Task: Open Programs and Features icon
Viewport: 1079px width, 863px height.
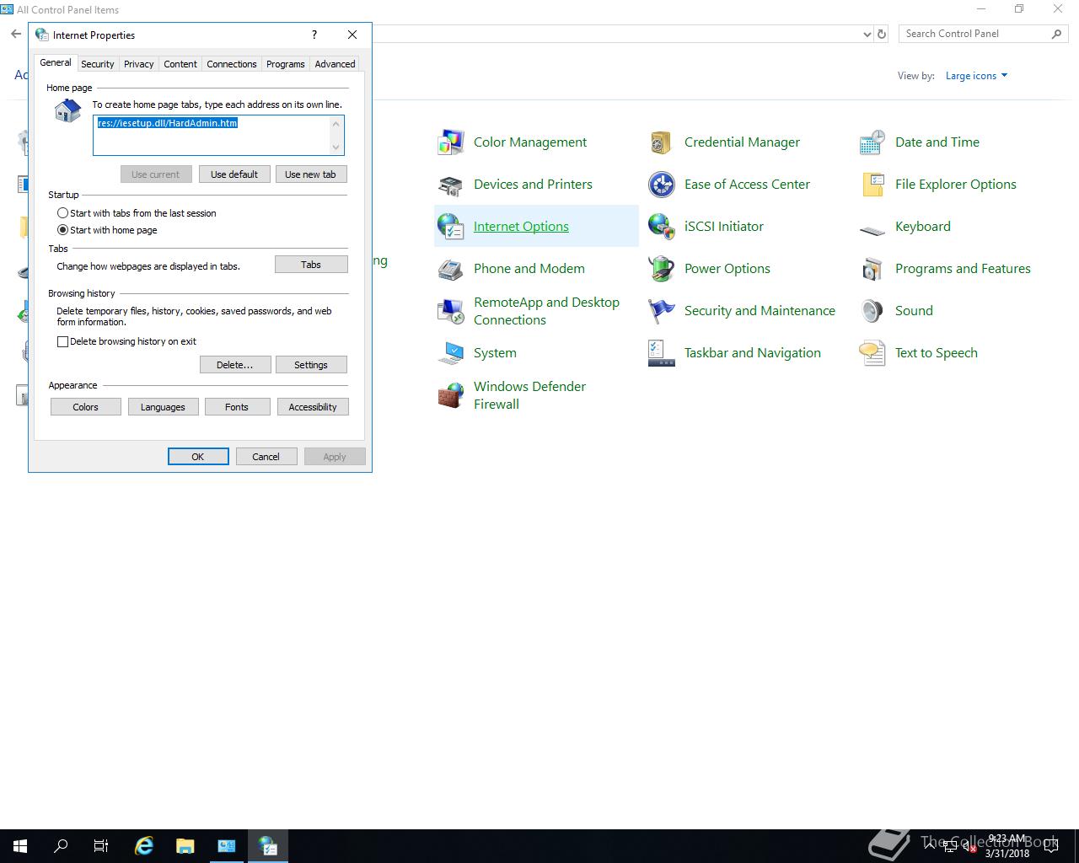Action: (872, 269)
